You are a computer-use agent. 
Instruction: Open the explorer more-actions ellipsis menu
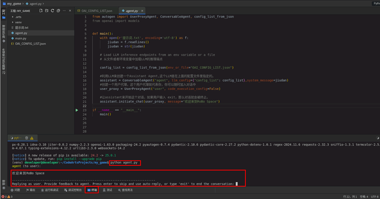(x=64, y=11)
